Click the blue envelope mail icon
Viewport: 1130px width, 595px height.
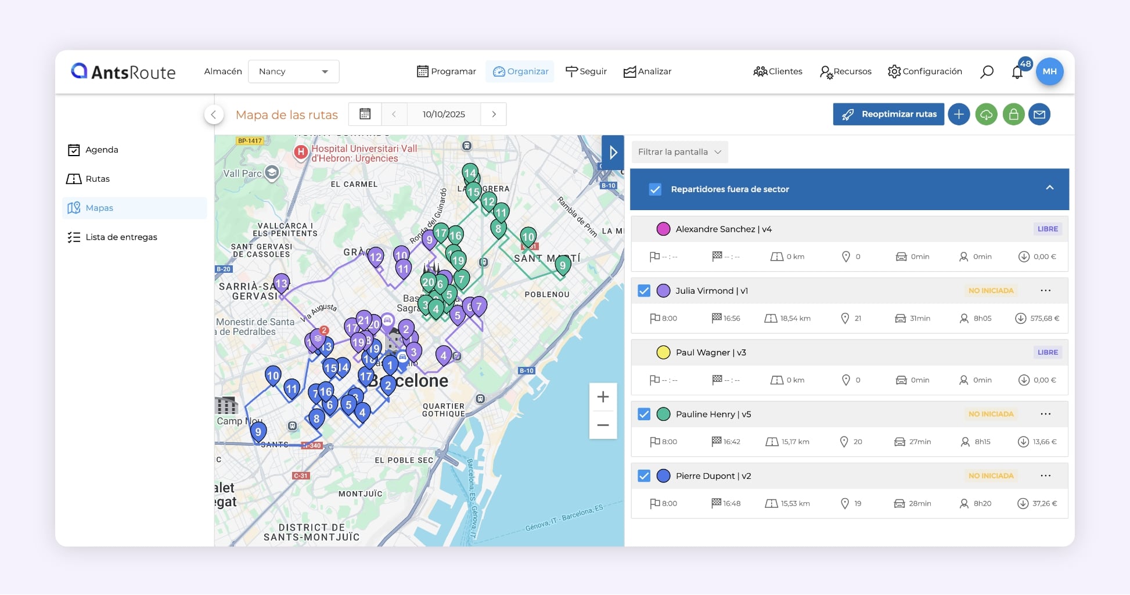[1039, 114]
